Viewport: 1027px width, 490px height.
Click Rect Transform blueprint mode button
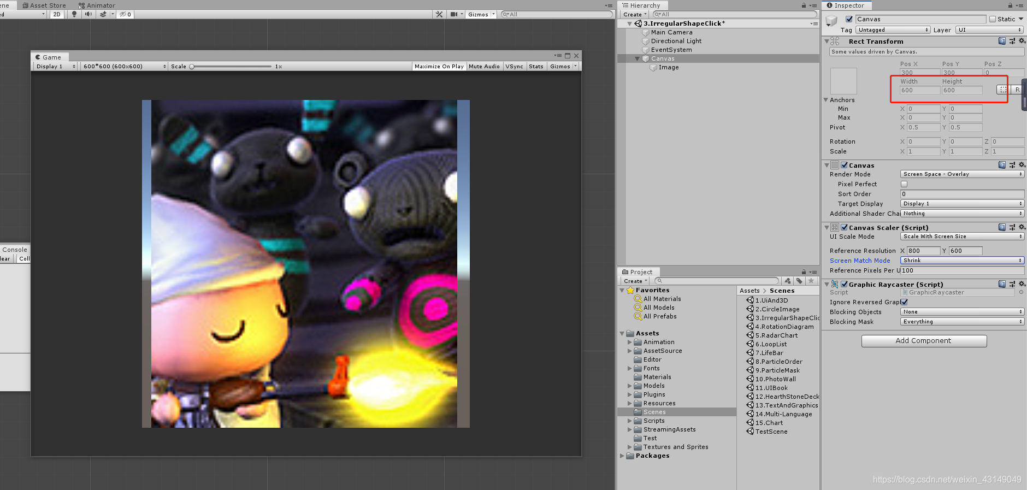point(1003,90)
